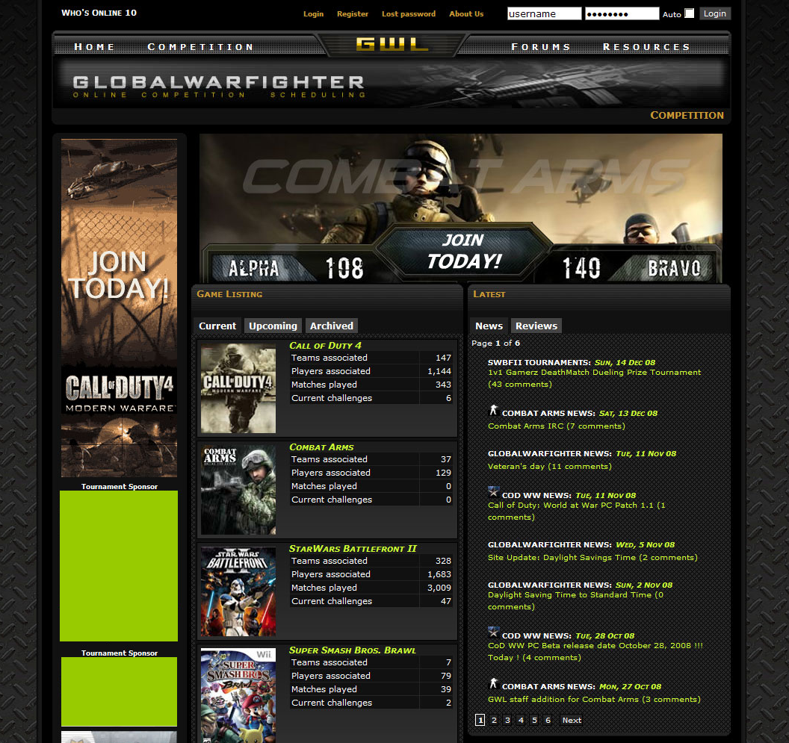
Task: Click the COD WW star icon by Tue 28 Oct news
Action: point(494,632)
